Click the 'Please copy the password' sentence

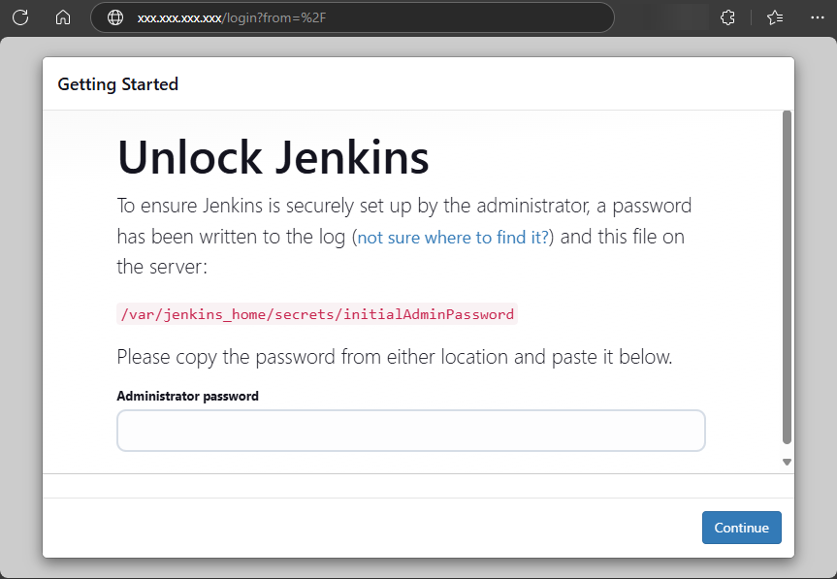click(395, 357)
